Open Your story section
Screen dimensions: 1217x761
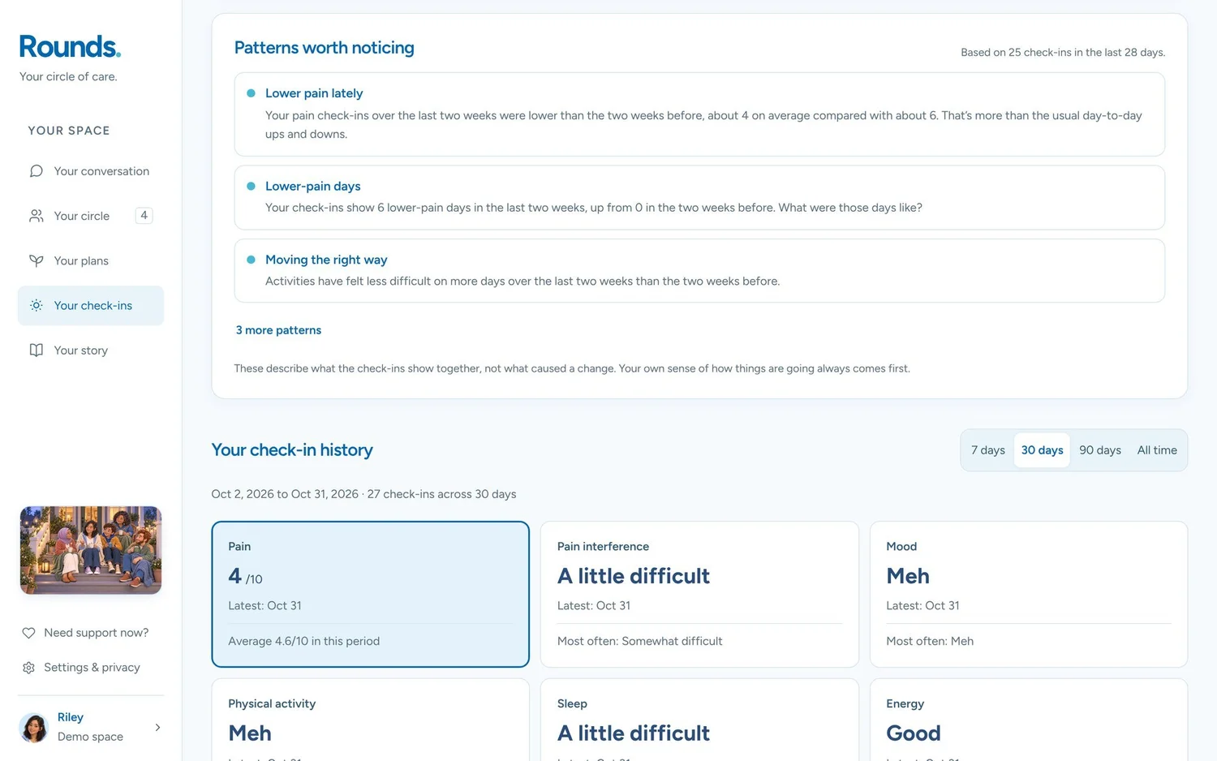(x=91, y=350)
